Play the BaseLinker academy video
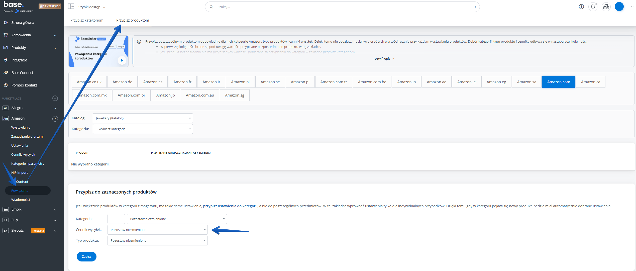Image resolution: width=636 pixels, height=271 pixels. pos(122,60)
